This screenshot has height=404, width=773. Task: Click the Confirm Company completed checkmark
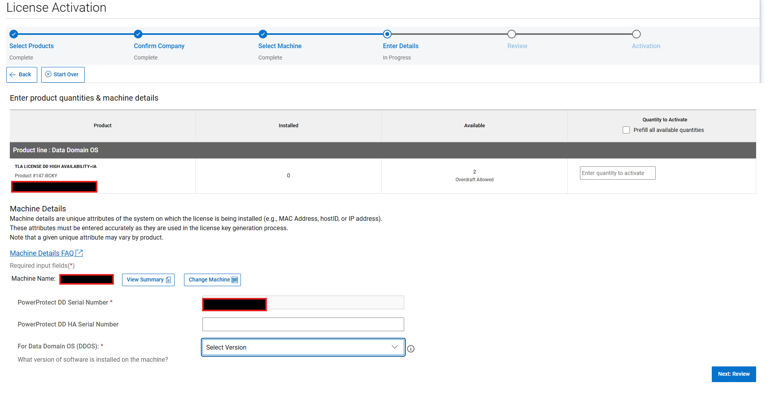pos(138,34)
